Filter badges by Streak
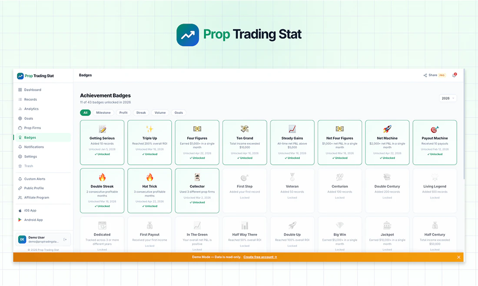Screen dimensions: 478x286 point(141,113)
